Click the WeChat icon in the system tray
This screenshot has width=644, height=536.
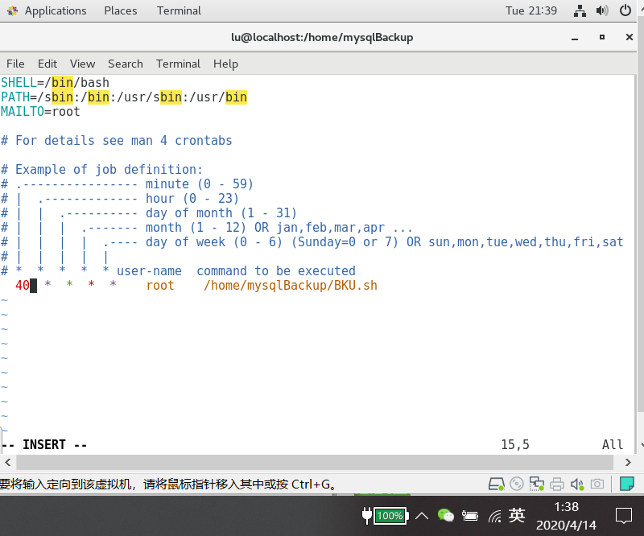tap(445, 516)
